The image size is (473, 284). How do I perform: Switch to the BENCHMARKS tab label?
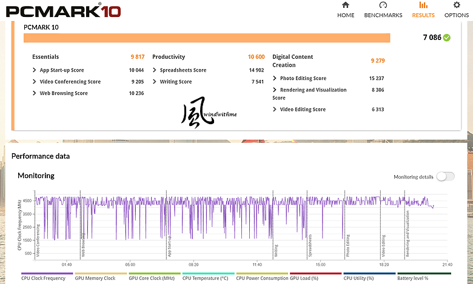pos(383,15)
